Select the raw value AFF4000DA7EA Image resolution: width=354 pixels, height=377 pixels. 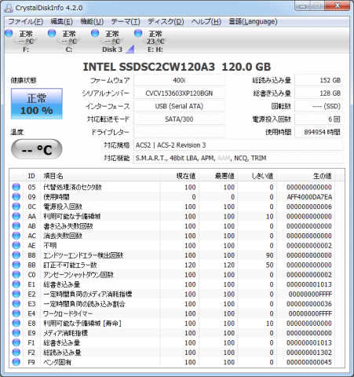point(309,197)
